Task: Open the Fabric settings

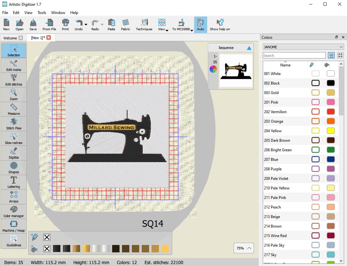Action: coord(126,24)
